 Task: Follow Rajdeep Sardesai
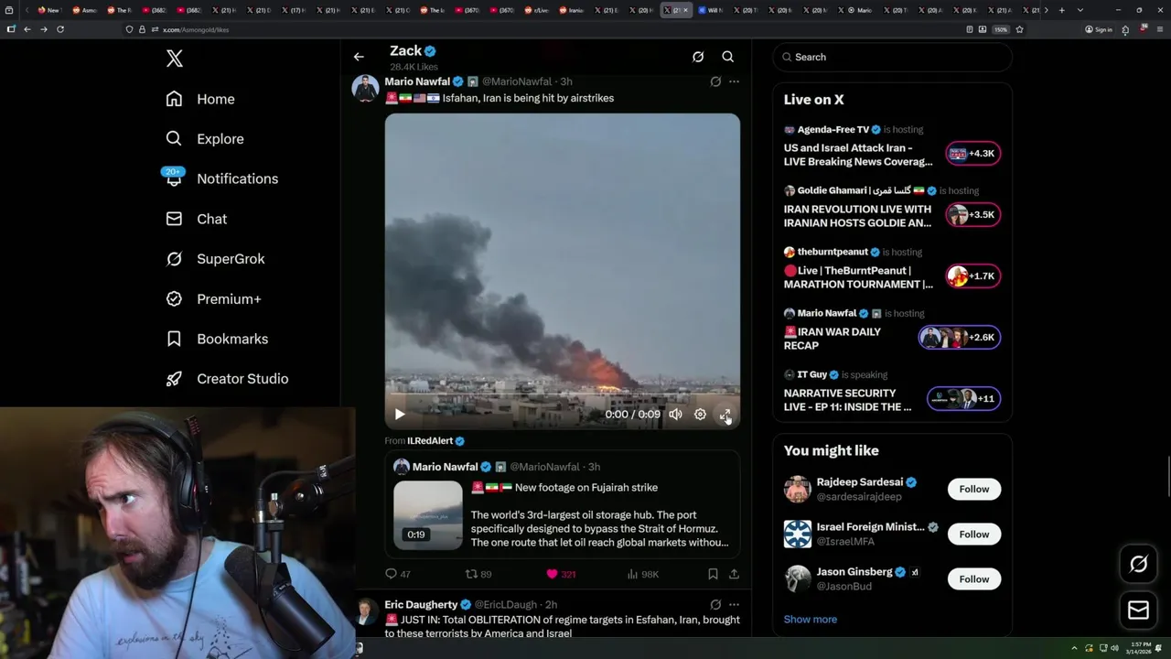974,489
